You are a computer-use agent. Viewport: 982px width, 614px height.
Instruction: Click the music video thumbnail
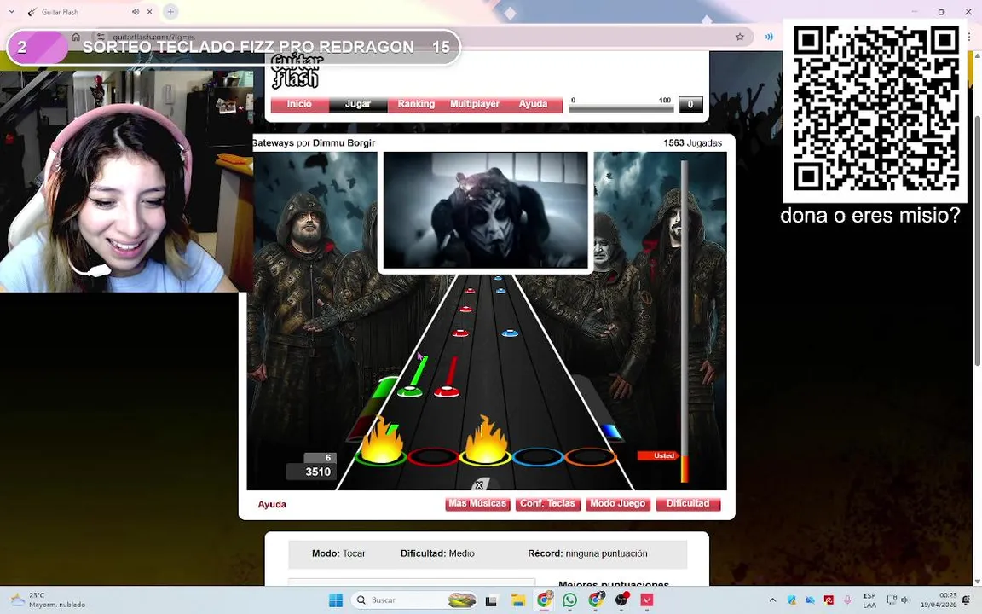(x=485, y=210)
